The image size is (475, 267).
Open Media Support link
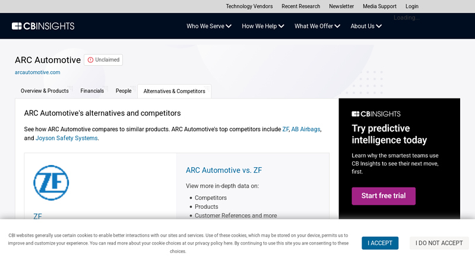[x=379, y=7]
